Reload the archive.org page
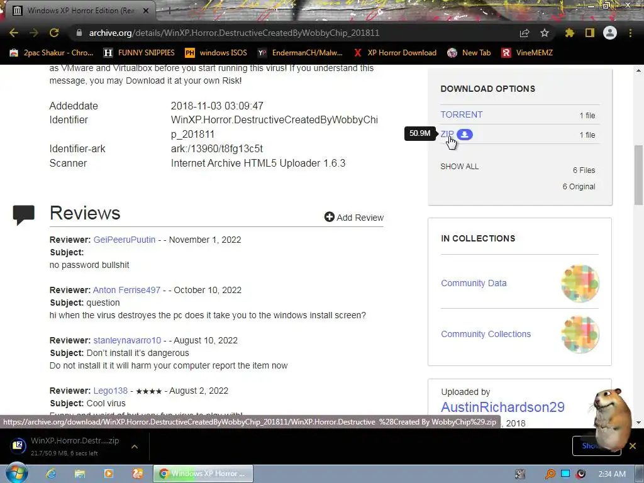Viewport: 644px width, 483px height. [54, 33]
